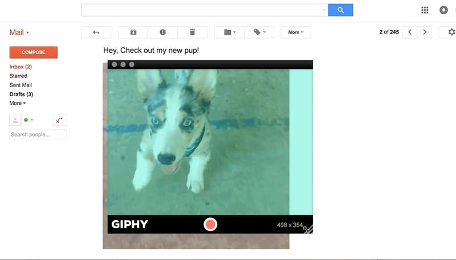Open the Starred folder
This screenshot has height=260, width=456.
click(18, 76)
